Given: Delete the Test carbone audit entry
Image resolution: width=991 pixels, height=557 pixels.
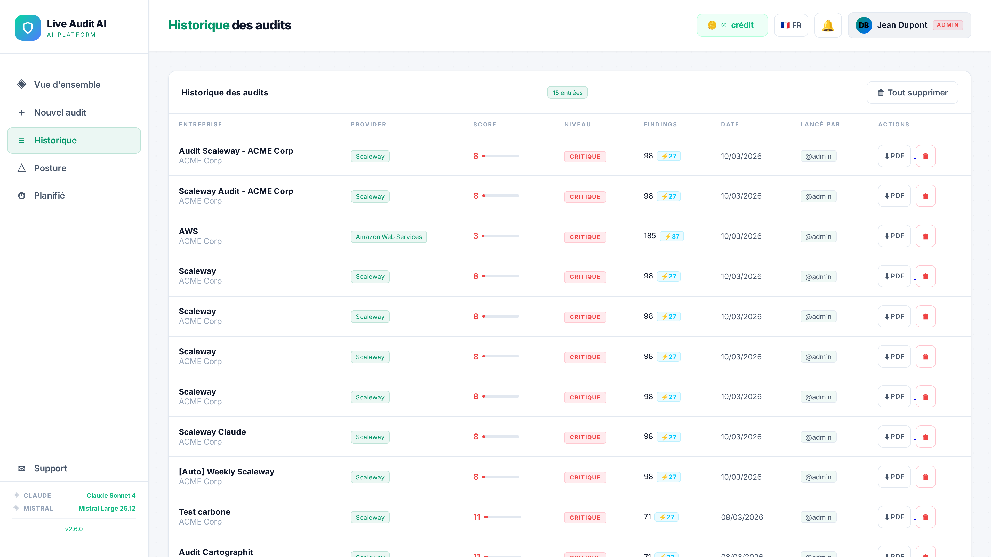Looking at the screenshot, I should 925,517.
